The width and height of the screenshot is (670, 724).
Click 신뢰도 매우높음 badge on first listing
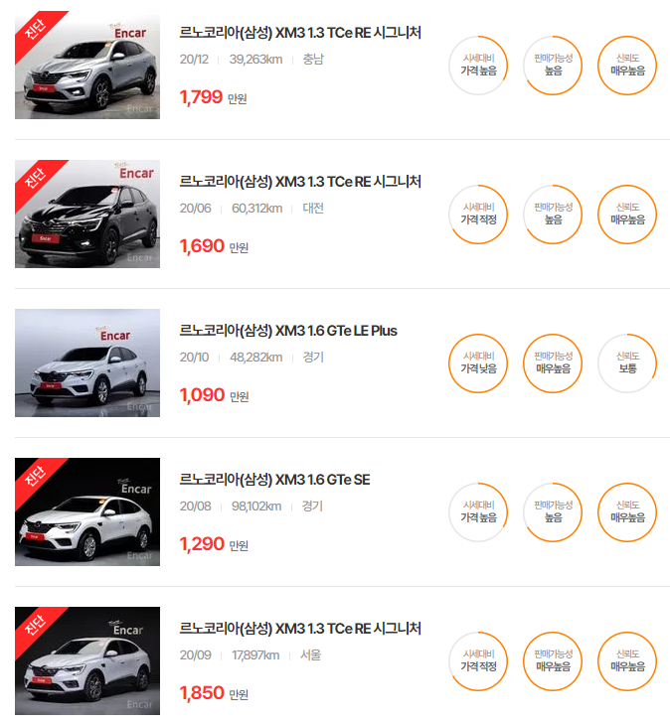[627, 66]
